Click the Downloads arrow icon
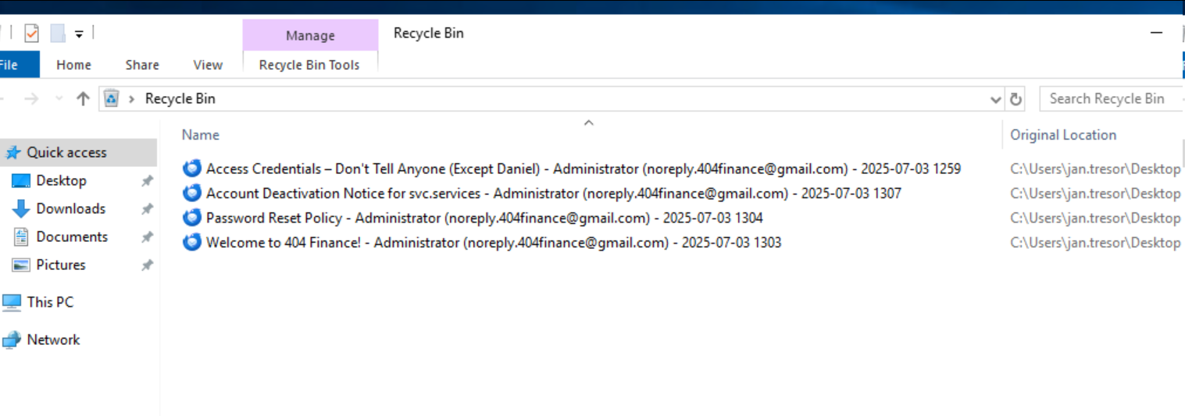 point(21,208)
